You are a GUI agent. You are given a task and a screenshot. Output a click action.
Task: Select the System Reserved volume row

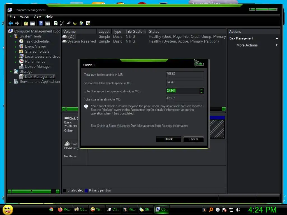(x=144, y=41)
